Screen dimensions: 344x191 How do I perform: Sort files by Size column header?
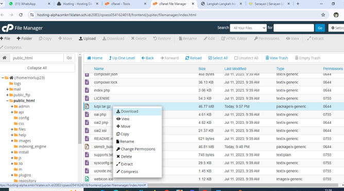coord(202,69)
